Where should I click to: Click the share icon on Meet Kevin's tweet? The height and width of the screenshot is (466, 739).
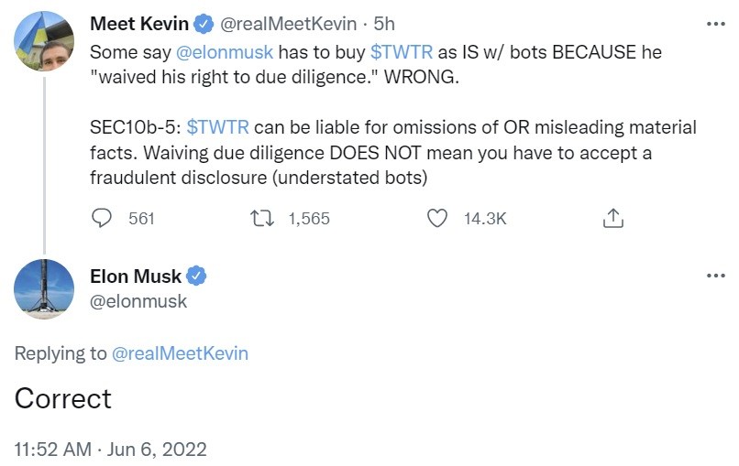point(613,218)
